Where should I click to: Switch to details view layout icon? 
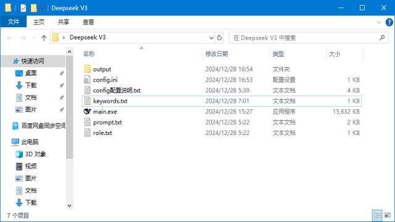[377, 215]
